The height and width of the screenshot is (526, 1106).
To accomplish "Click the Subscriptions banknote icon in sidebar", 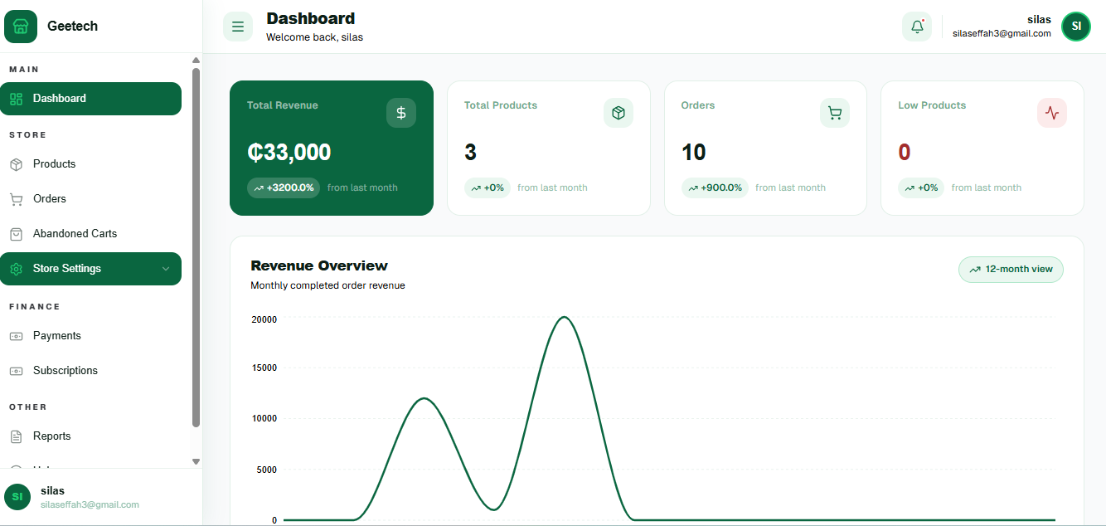I will pos(16,371).
